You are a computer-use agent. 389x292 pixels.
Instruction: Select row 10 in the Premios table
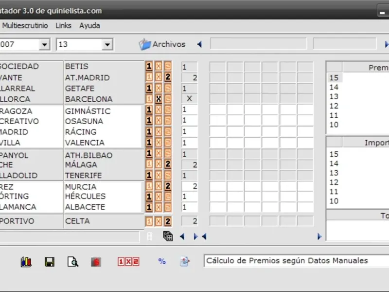[x=334, y=125]
